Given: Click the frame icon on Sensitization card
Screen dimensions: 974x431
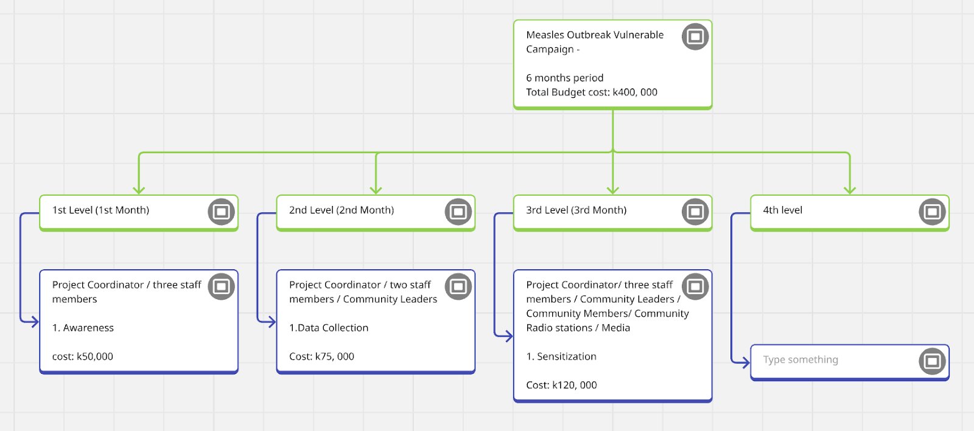Looking at the screenshot, I should (695, 287).
